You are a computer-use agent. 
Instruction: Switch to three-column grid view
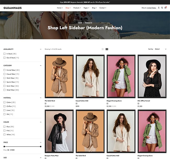tap(103, 49)
